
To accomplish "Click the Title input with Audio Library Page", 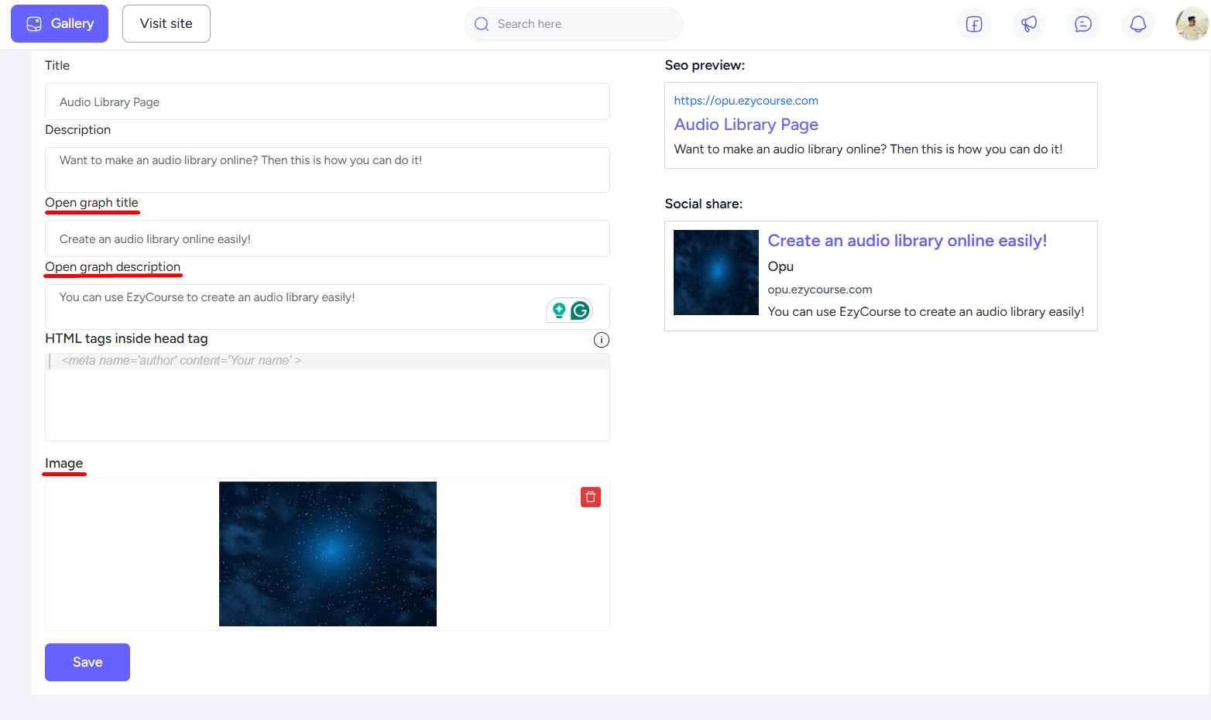I will tap(328, 101).
